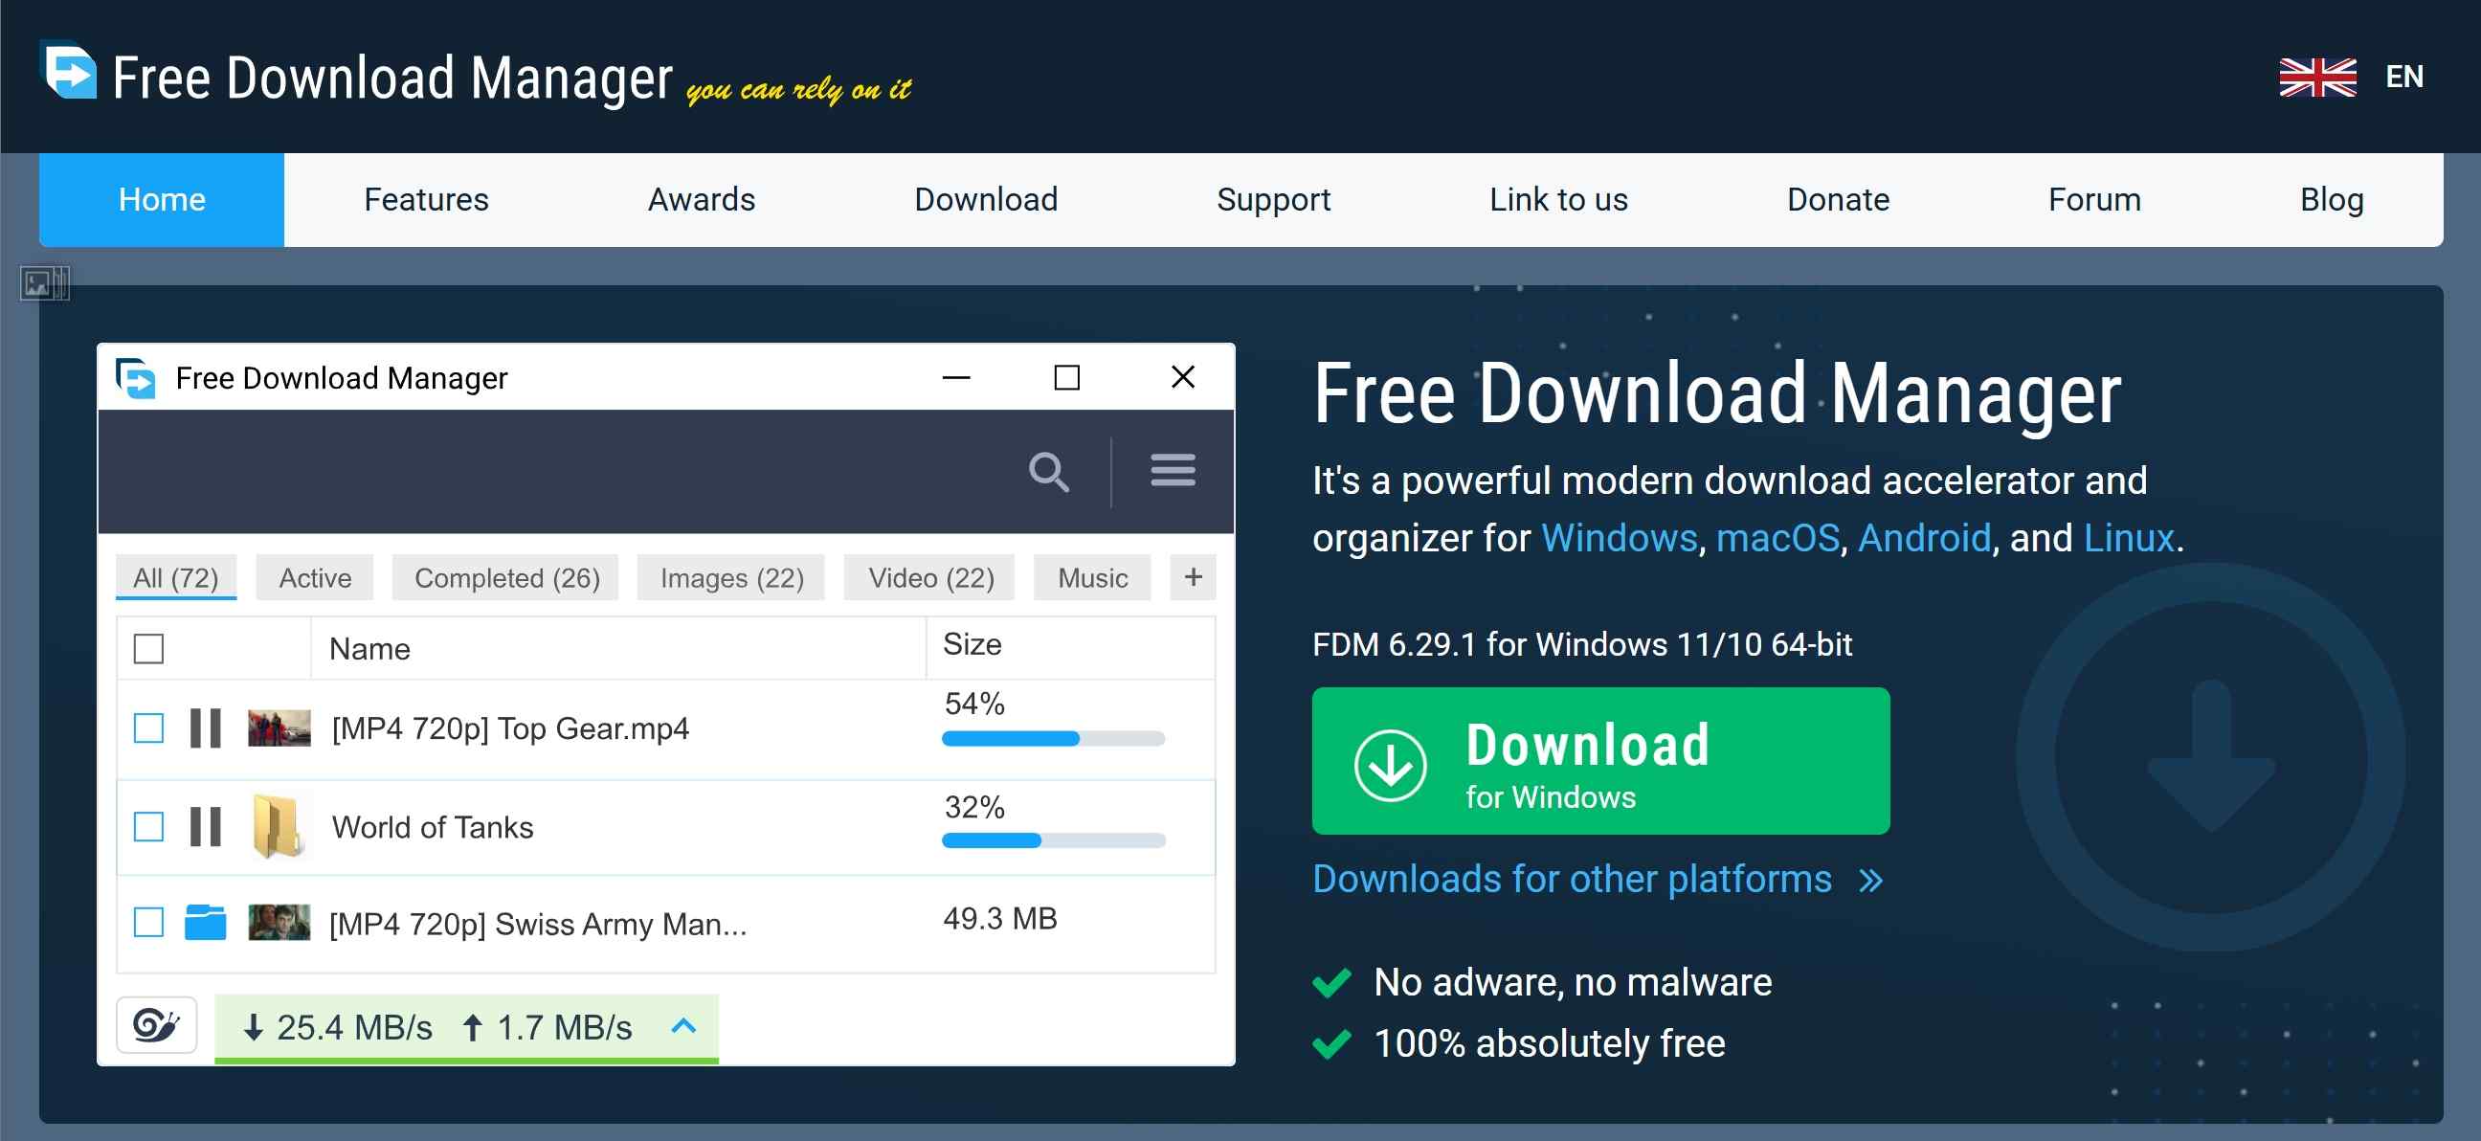Click the FDM 6.29.1 version text

coord(1581,644)
